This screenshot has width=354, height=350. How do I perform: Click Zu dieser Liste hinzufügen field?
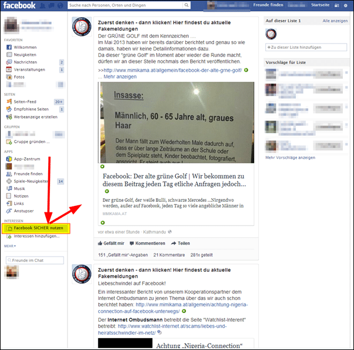point(306,48)
